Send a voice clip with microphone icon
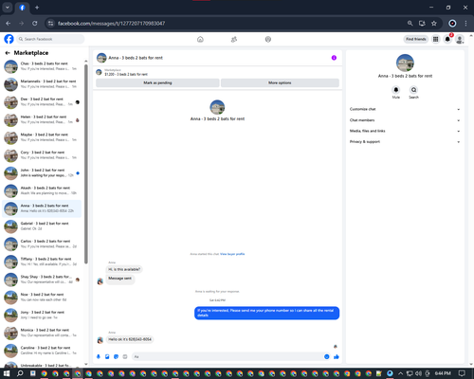 tap(99, 356)
